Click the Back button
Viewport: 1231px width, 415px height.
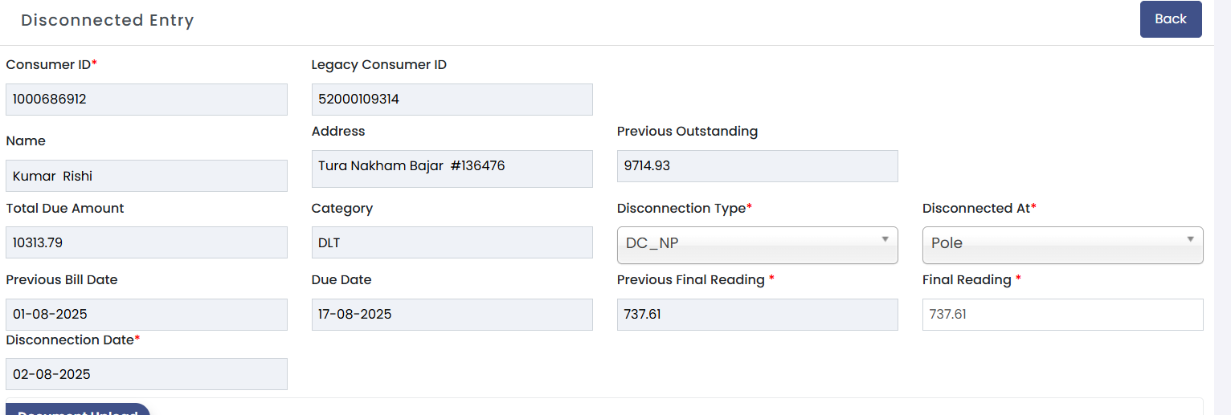point(1170,19)
